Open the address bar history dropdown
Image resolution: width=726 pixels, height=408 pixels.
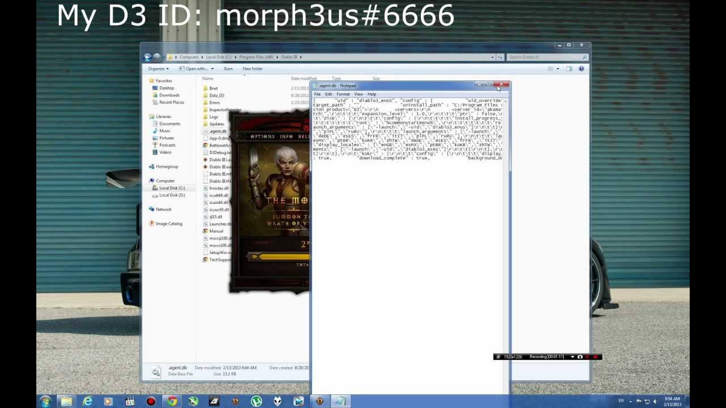492,57
